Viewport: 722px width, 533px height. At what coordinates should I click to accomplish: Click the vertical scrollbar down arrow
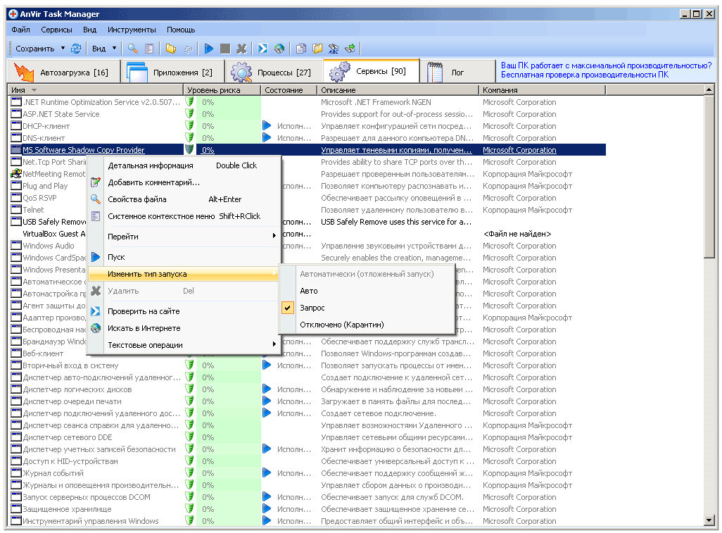point(709,520)
